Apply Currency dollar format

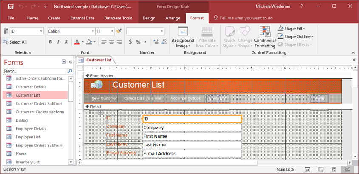tap(130, 42)
